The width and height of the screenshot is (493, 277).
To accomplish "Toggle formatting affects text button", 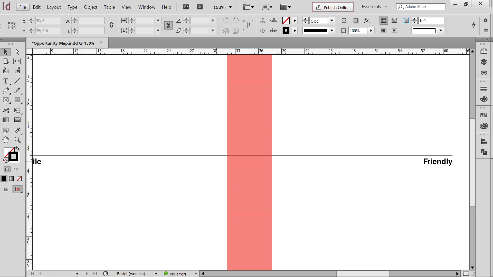I will click(x=16, y=170).
